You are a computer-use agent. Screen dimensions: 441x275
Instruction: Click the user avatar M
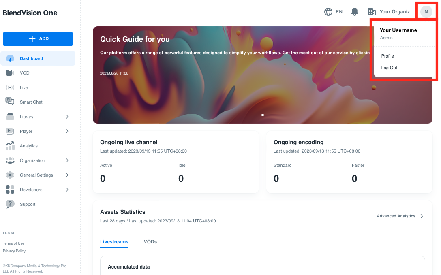coord(426,12)
